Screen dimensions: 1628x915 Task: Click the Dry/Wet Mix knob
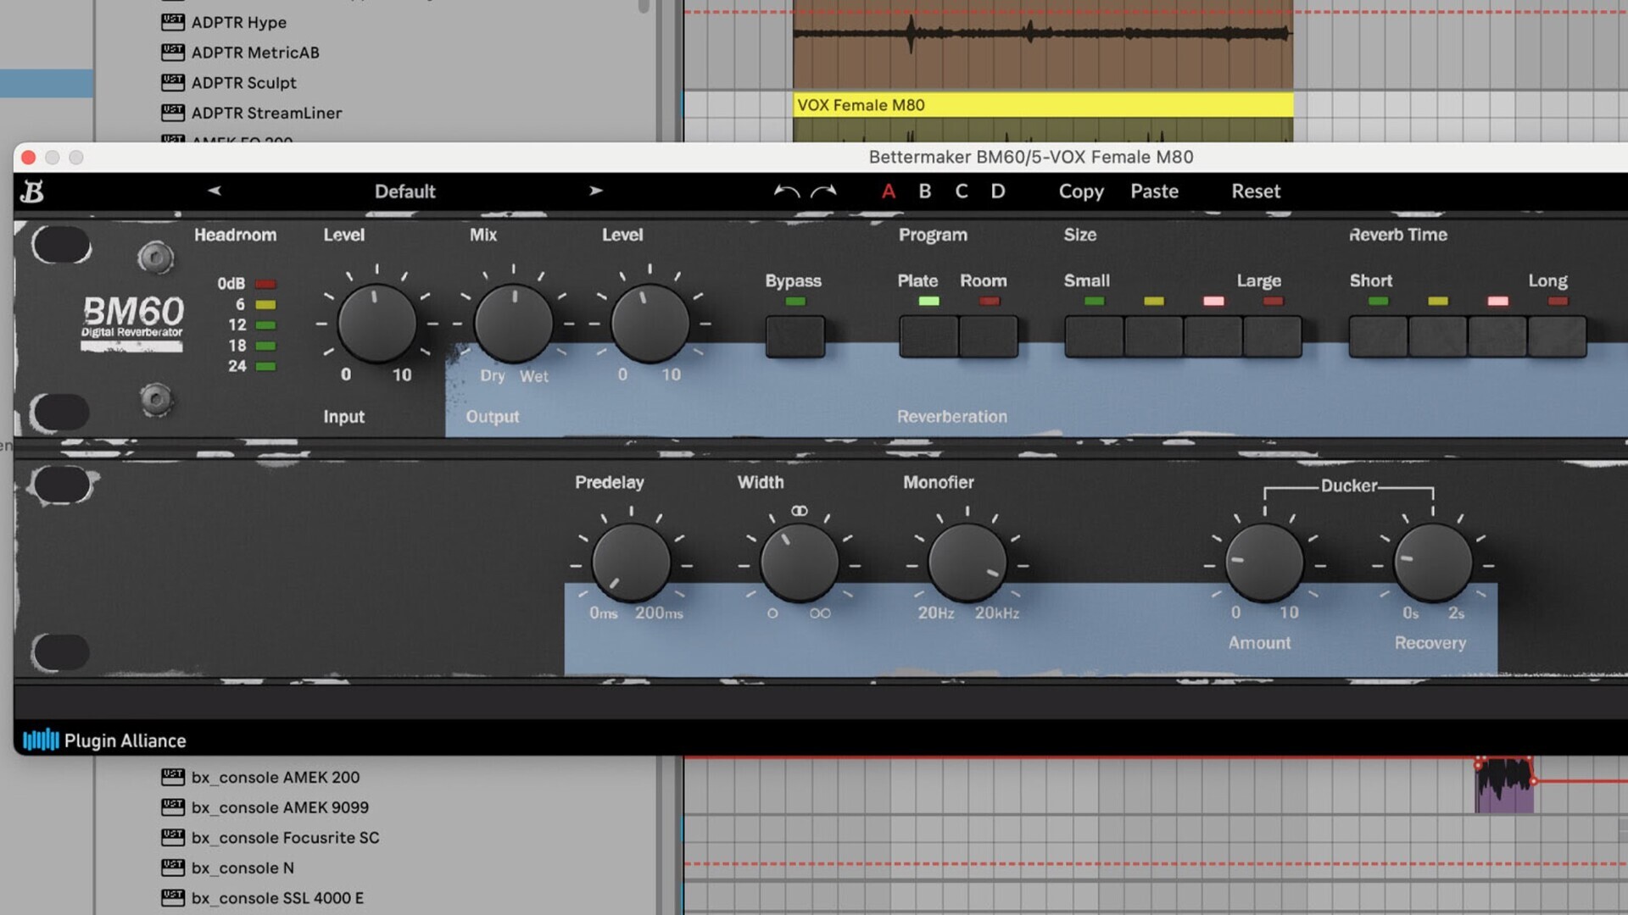[x=513, y=324]
